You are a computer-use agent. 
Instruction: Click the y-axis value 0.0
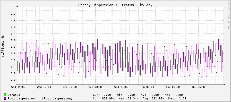pos(13,80)
